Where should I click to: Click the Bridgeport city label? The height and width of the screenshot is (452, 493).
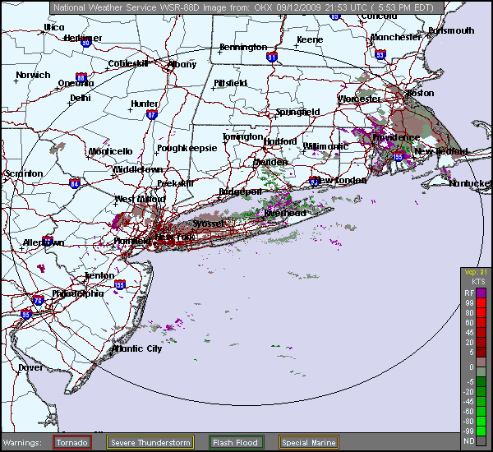point(241,191)
